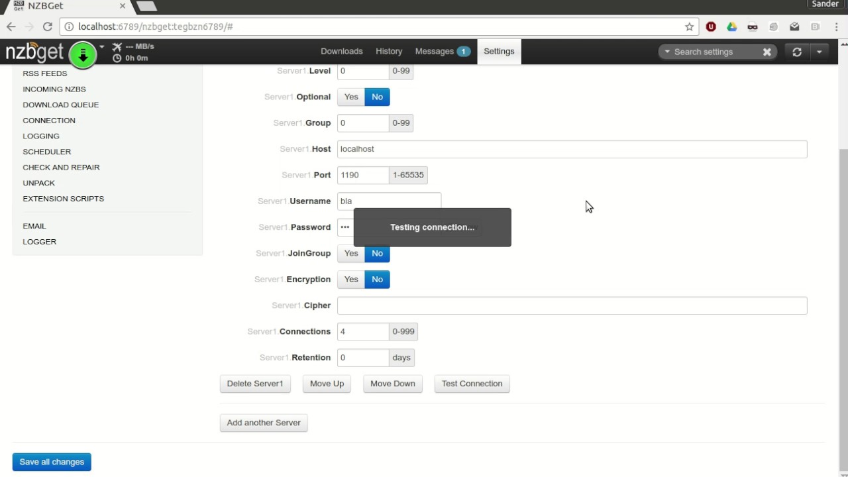The height and width of the screenshot is (477, 848).
Task: Clear the search settings box with X
Action: pyautogui.click(x=767, y=52)
